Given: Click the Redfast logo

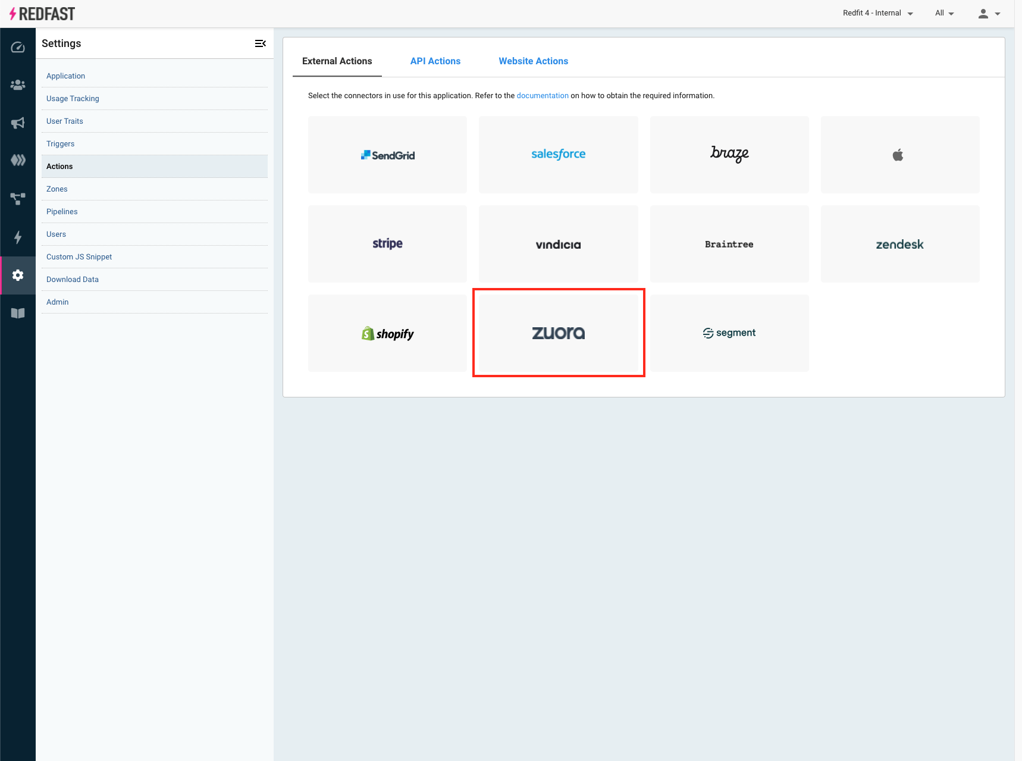Looking at the screenshot, I should (42, 14).
